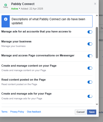
Task: Click the scrollbar up arrow
Action: 97,15
